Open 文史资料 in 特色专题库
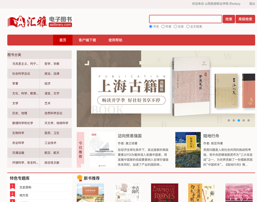This screenshot has height=202, width=257. 26,187
